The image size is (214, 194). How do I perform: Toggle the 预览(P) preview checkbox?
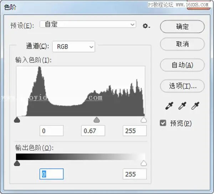[163, 123]
